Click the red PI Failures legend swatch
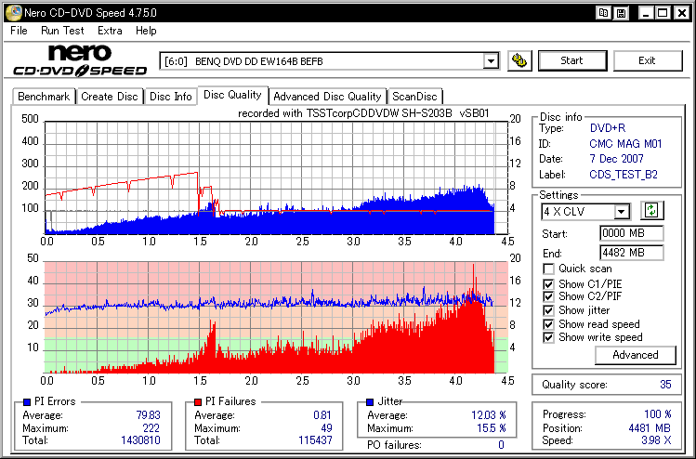 [198, 401]
